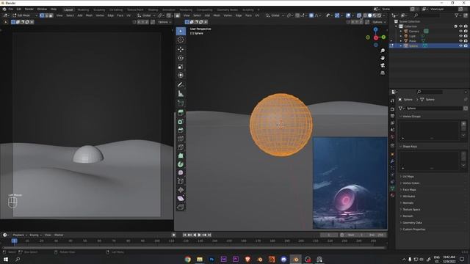Click the timeline scrollbar
Image resolution: width=470 pixels, height=264 pixels.
pyautogui.click(x=194, y=248)
